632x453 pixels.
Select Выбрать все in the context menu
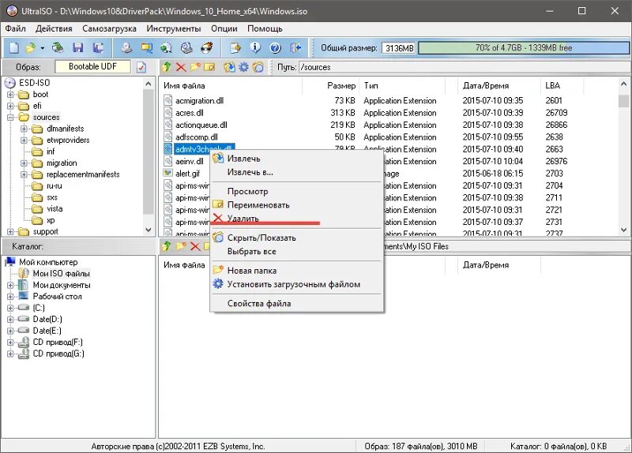pyautogui.click(x=297, y=252)
